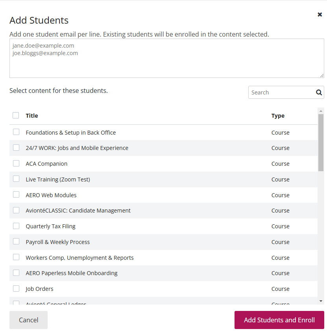
Task: Click the Title column header
Action: pyautogui.click(x=32, y=116)
